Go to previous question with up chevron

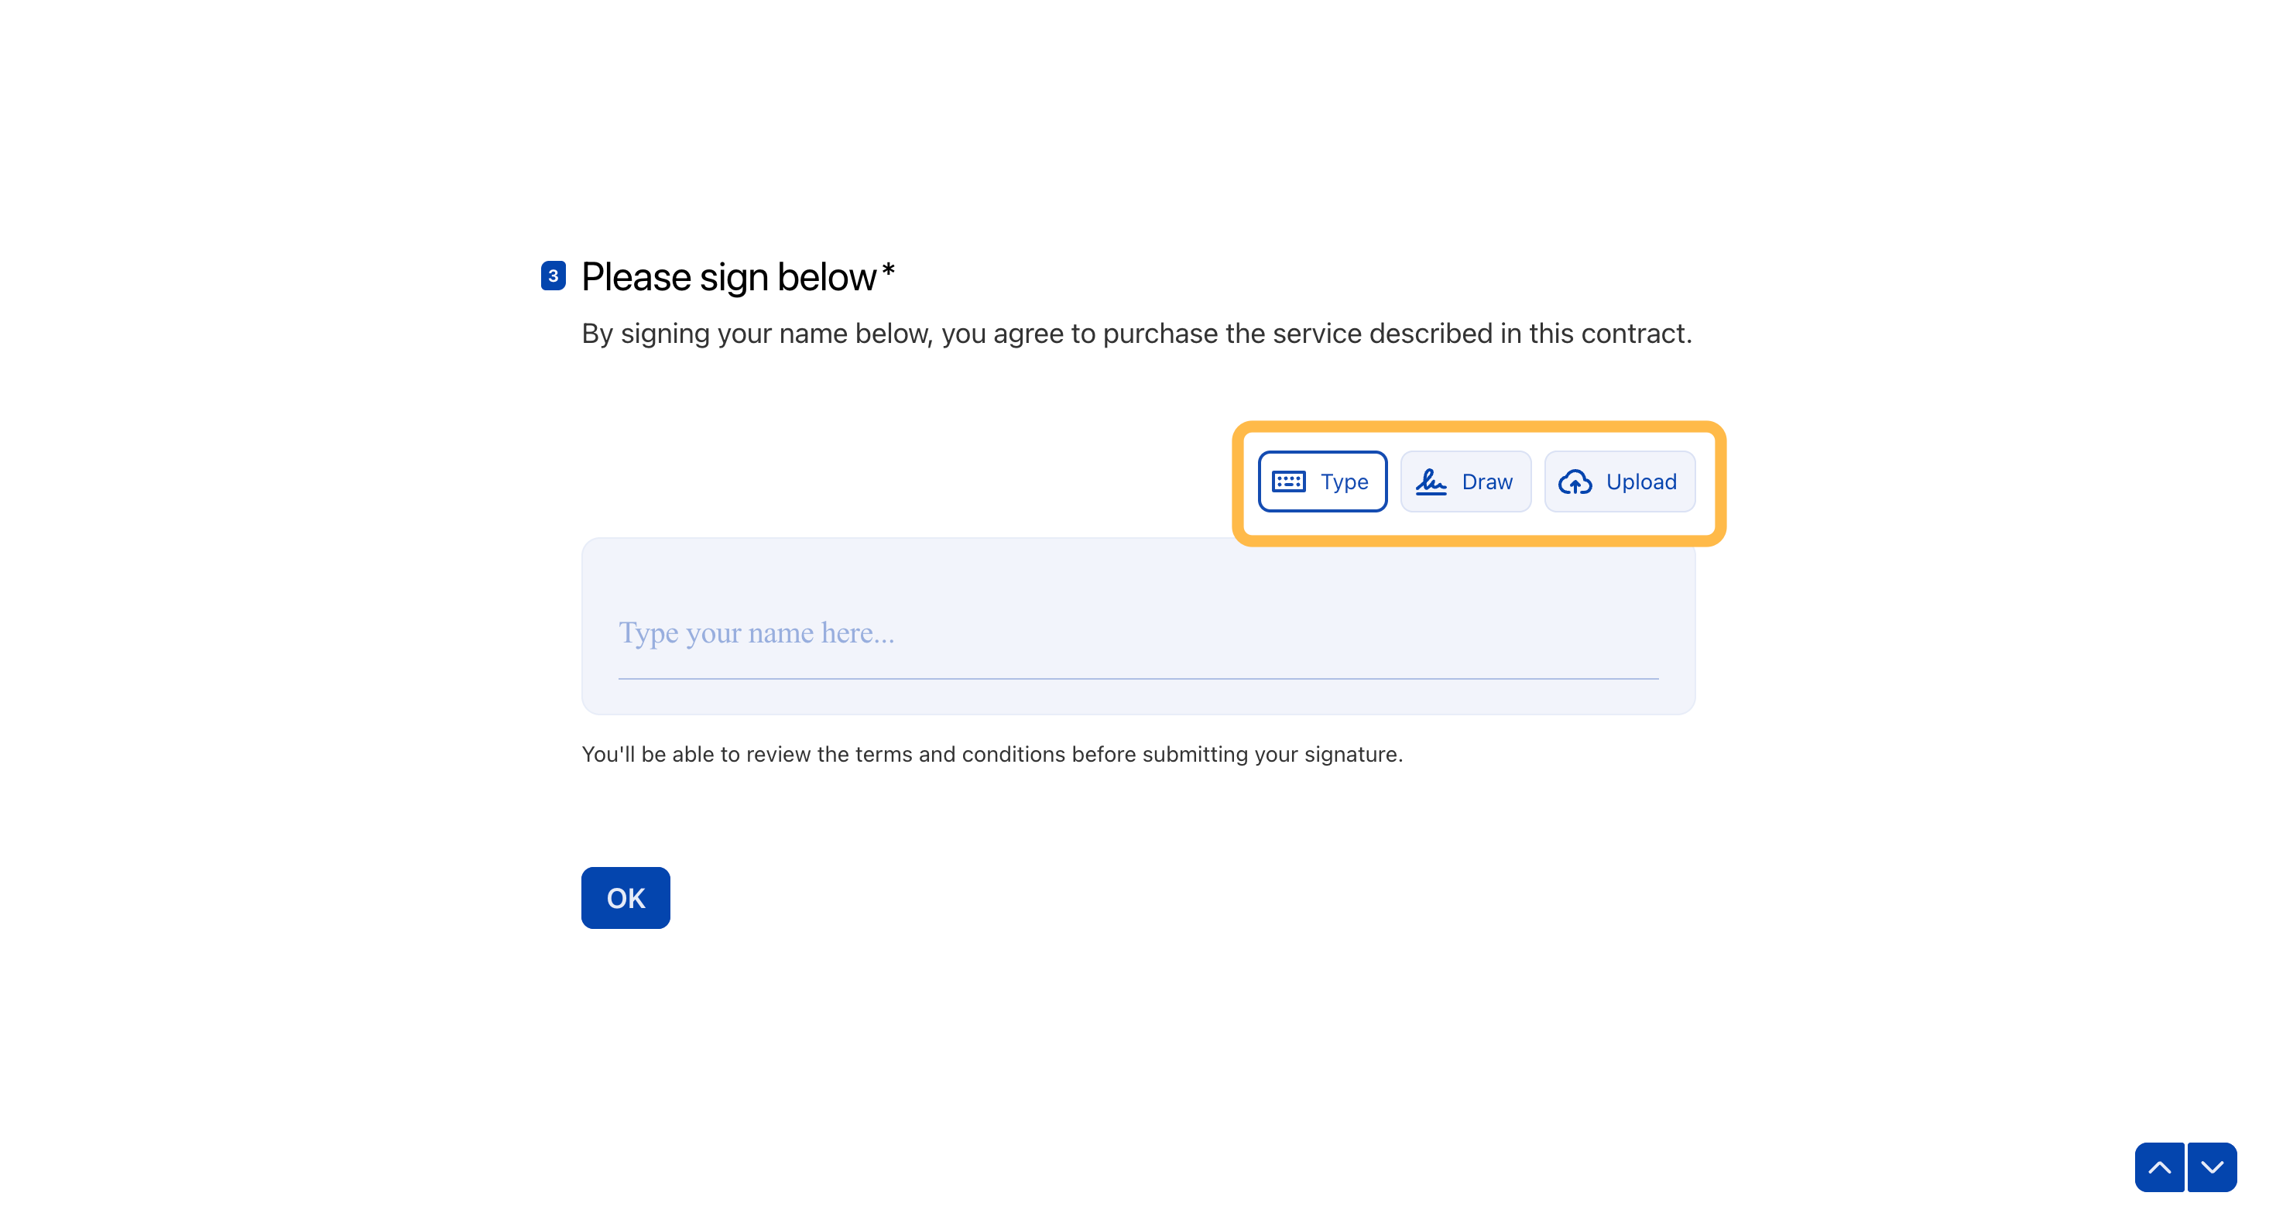coord(2158,1167)
